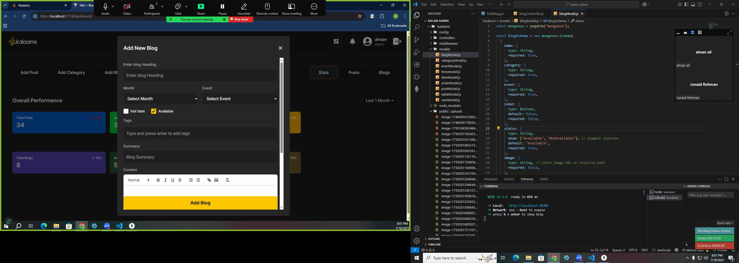The height and width of the screenshot is (263, 739).
Task: Click the Kalaams dashboard grid icon
Action: tap(336, 42)
